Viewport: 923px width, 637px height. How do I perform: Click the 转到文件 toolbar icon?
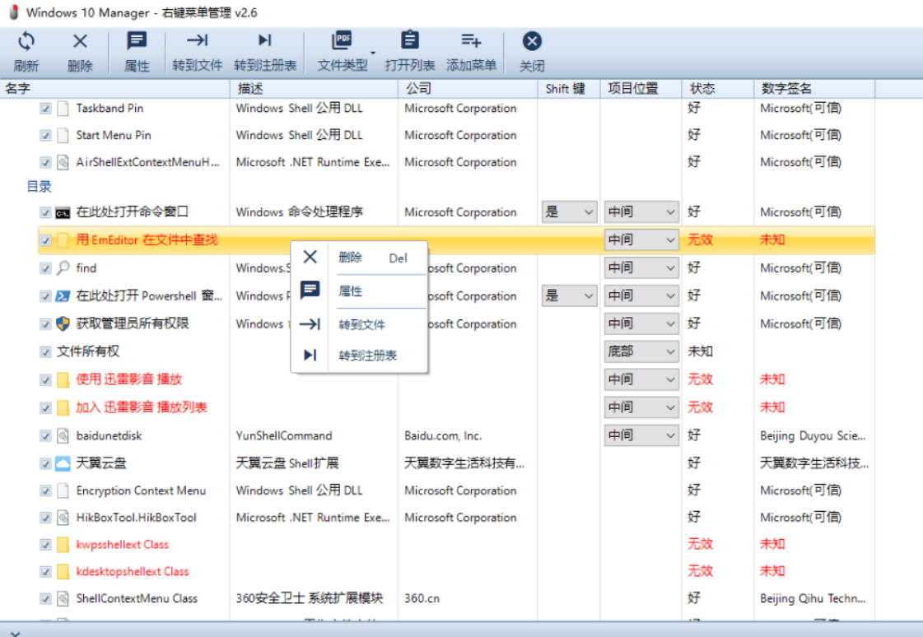point(197,42)
